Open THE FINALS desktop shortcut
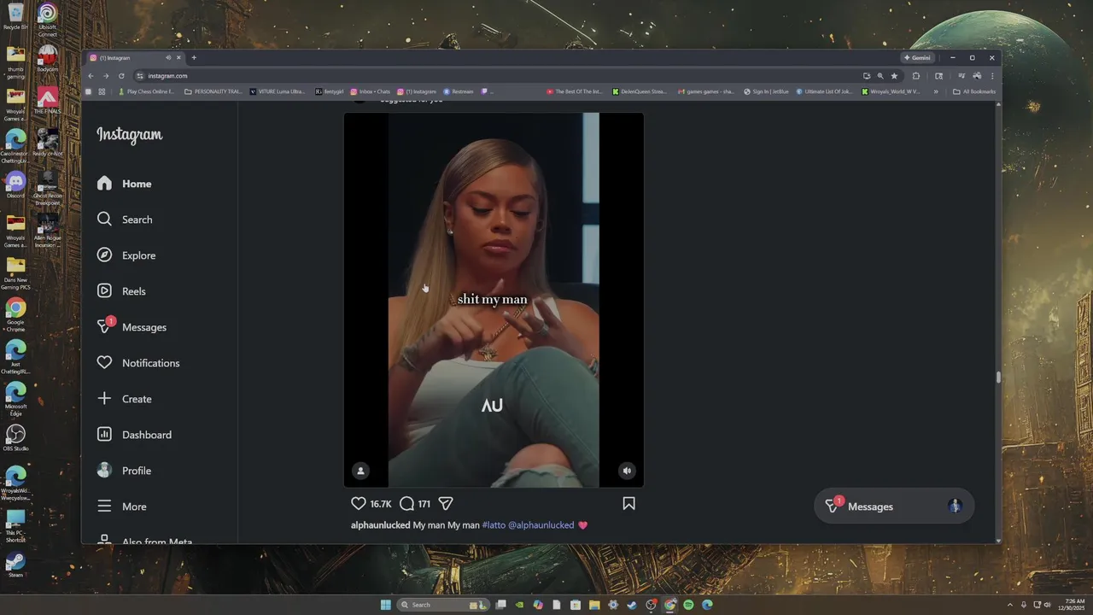This screenshot has width=1093, height=615. tap(47, 101)
